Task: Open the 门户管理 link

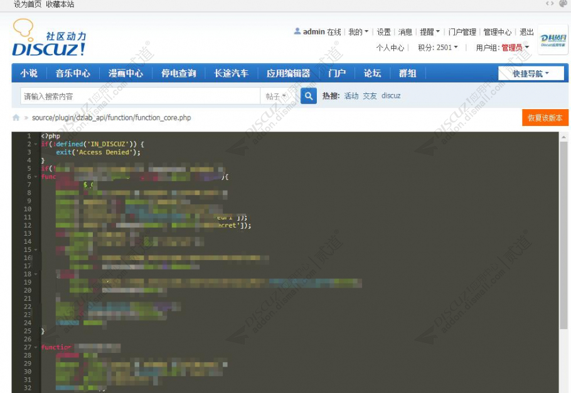Action: 462,32
